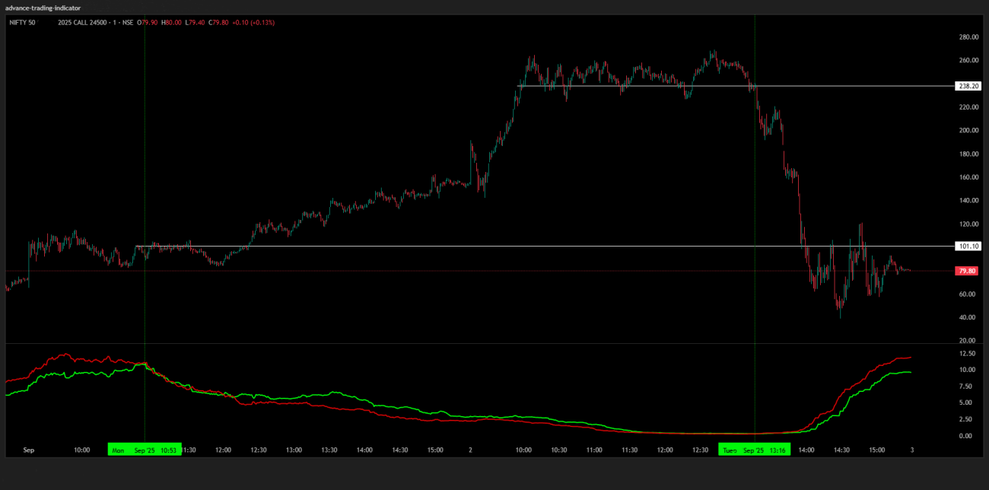
Task: Click the 160.00 price axis label
Action: click(x=968, y=177)
